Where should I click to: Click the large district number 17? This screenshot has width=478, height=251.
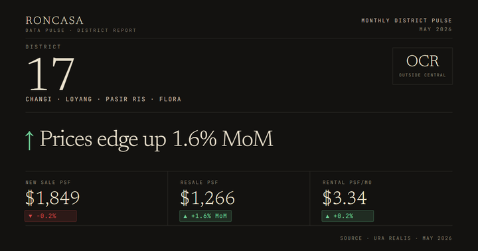(50, 74)
